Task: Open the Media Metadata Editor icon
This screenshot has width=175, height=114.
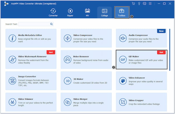Action: [12, 38]
